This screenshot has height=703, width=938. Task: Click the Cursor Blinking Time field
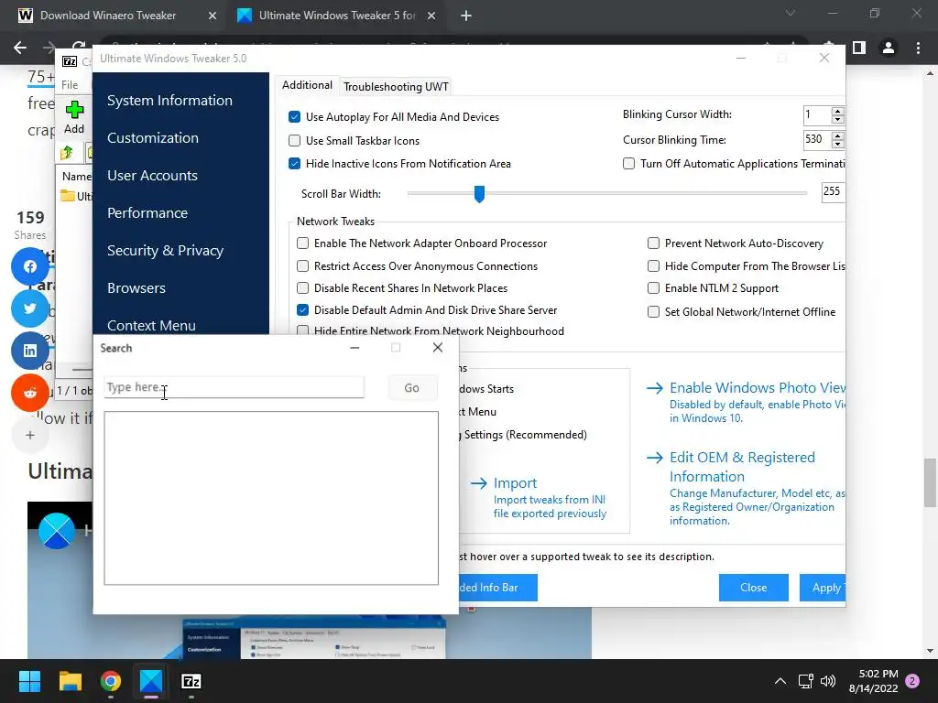(817, 139)
